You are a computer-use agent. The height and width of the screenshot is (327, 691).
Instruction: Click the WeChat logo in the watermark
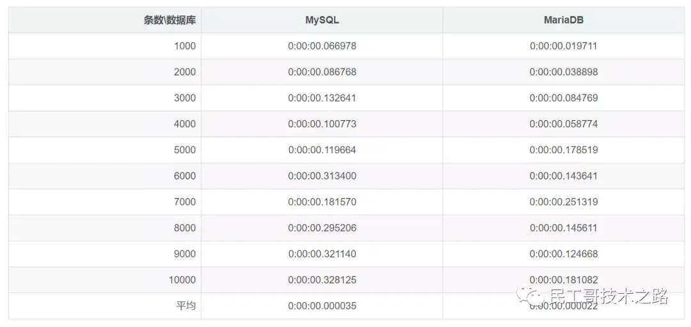(530, 296)
